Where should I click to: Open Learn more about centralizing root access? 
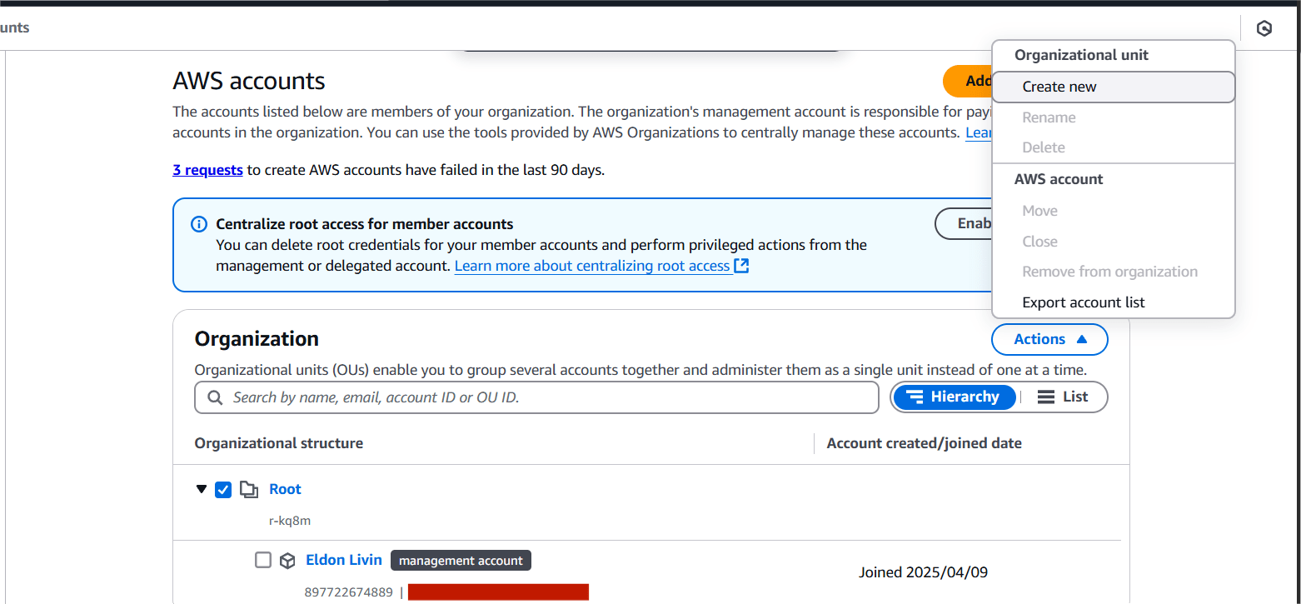point(592,266)
